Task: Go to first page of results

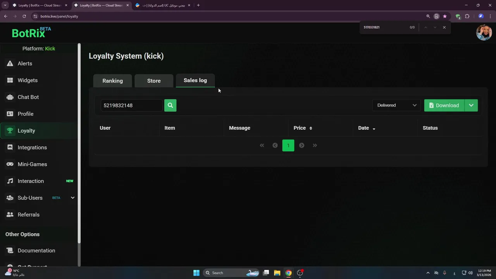Action: click(x=262, y=145)
